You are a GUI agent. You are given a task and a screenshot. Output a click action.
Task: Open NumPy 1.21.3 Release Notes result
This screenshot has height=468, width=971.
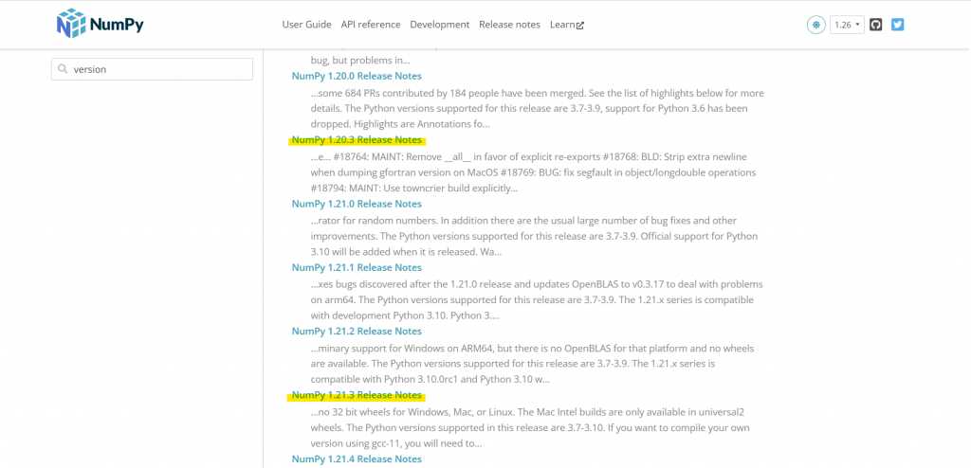pos(357,395)
